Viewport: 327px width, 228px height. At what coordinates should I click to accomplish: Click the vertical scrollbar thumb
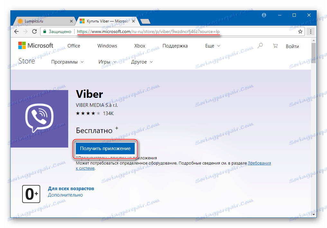point(313,53)
